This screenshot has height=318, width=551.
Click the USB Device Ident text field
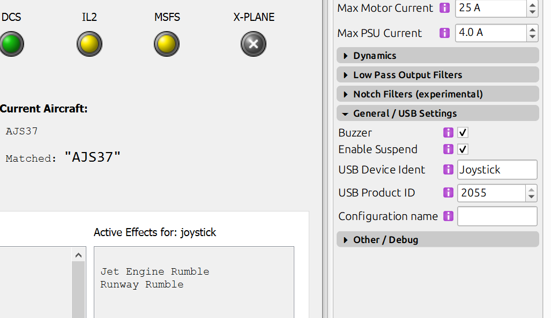(496, 170)
